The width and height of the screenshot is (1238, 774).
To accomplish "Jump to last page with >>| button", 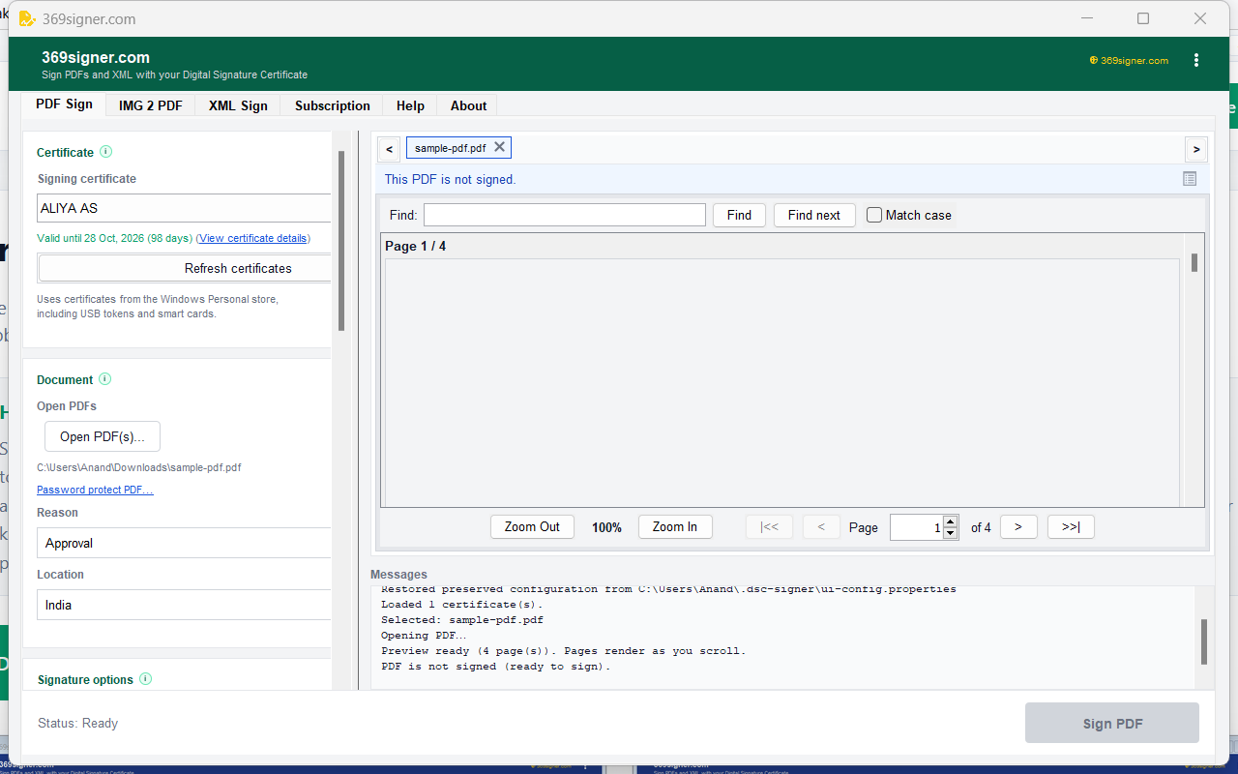I will tap(1071, 526).
